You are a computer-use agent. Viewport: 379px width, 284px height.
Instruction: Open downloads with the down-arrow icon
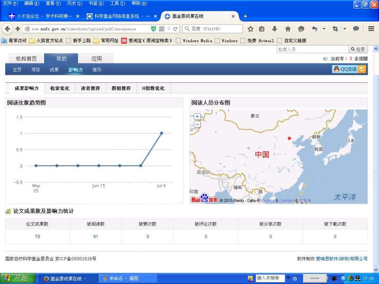pos(275,29)
